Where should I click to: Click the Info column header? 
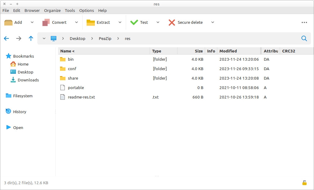(x=211, y=51)
